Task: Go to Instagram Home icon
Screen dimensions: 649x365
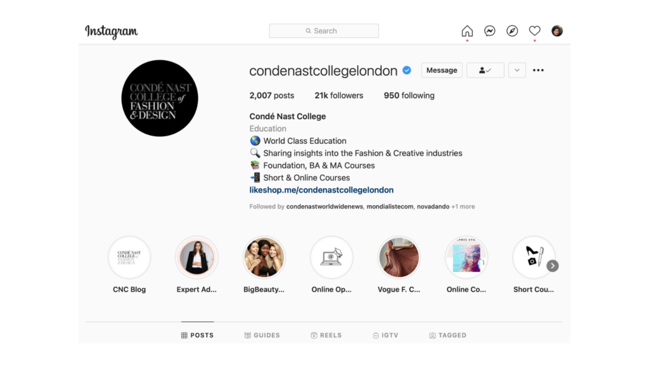Action: pyautogui.click(x=467, y=31)
